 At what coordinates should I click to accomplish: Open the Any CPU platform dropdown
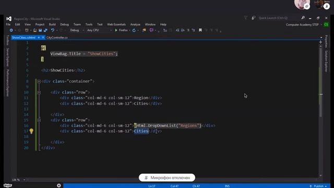tap(99, 30)
